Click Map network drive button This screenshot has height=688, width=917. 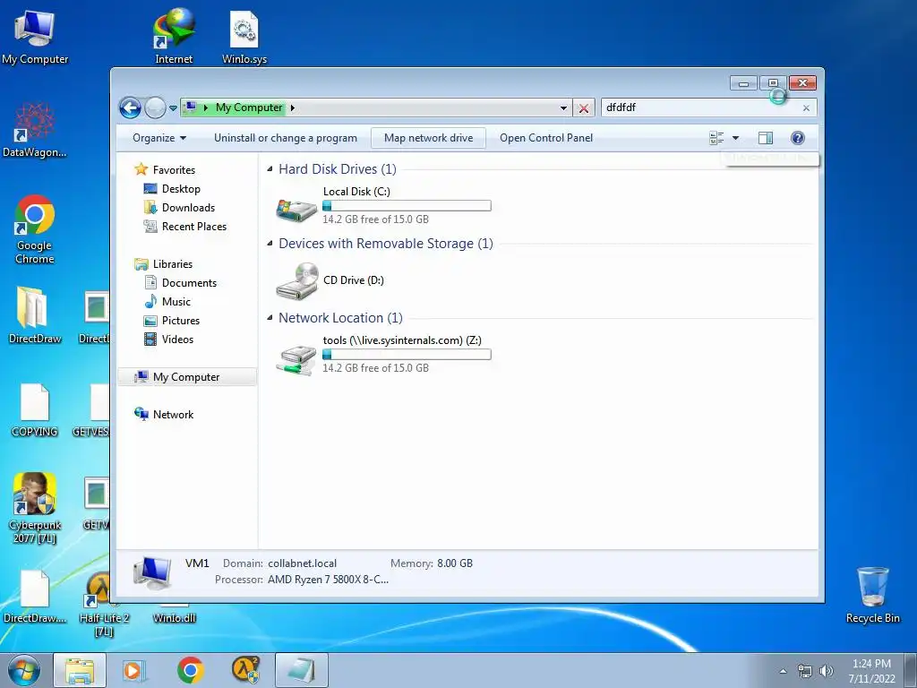pos(429,138)
